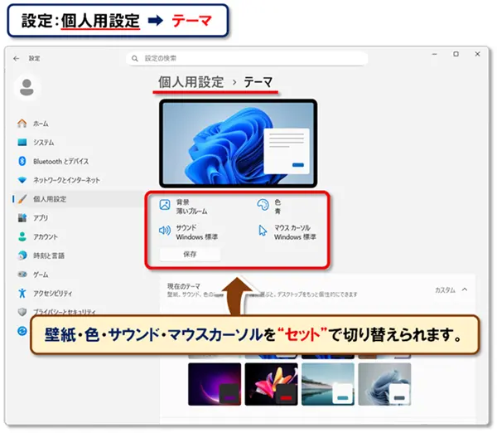
Task: Open マウス カーソル Windows 標準 setting
Action: [x=287, y=232]
